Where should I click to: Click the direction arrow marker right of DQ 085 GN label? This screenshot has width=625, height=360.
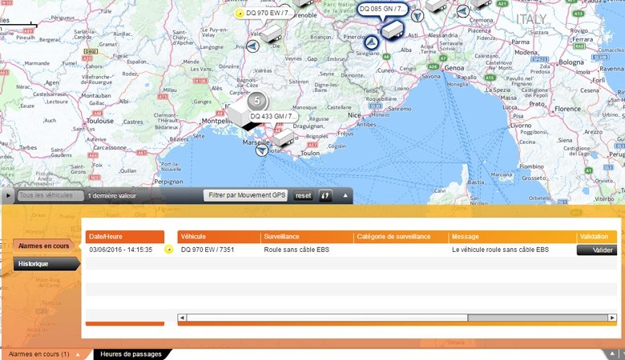(417, 16)
